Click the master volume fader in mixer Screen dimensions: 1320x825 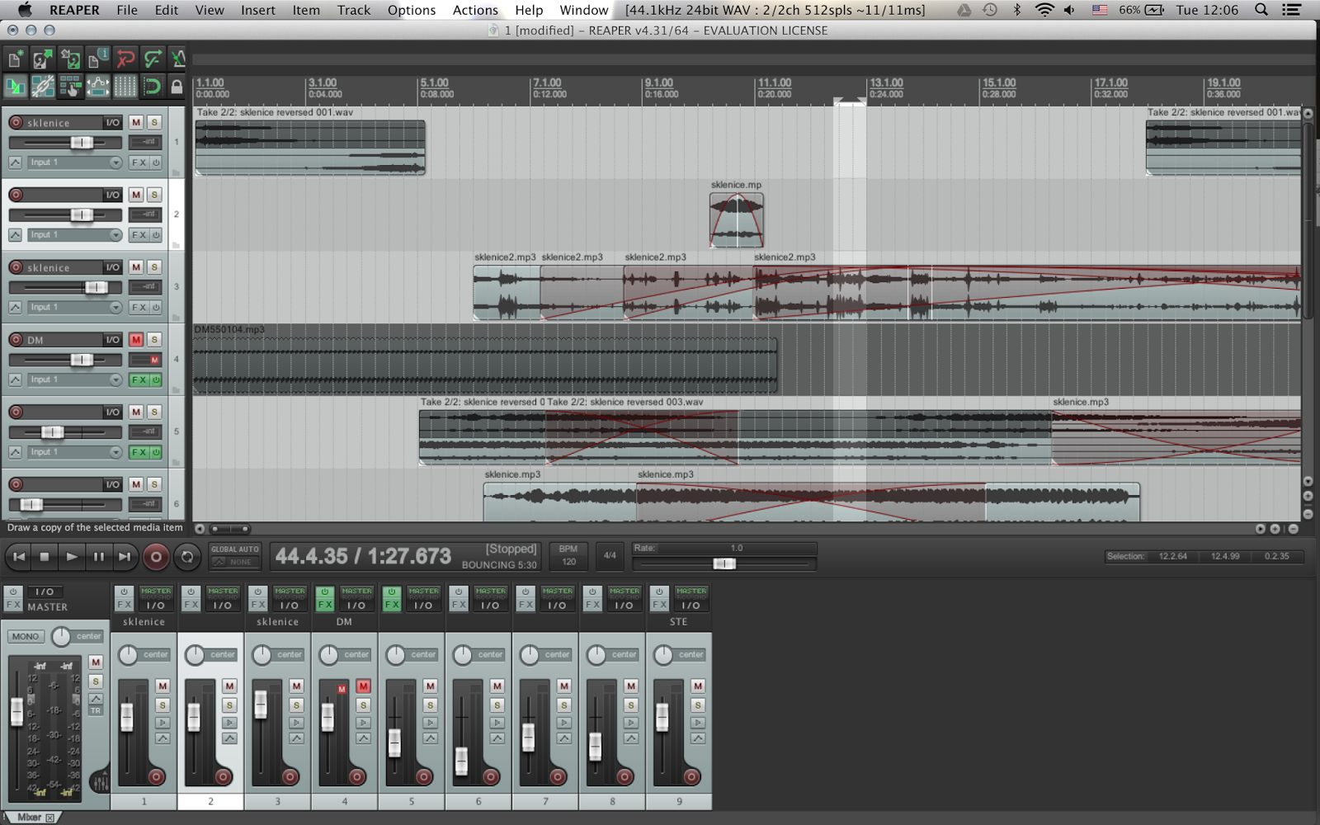(x=16, y=712)
